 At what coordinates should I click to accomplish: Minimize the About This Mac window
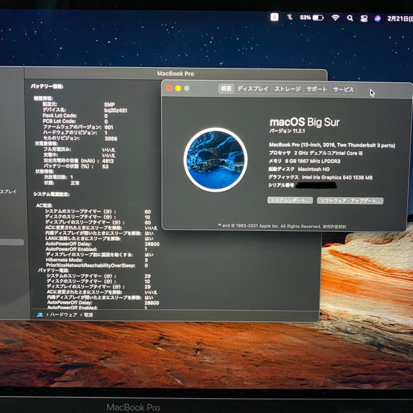pos(178,88)
